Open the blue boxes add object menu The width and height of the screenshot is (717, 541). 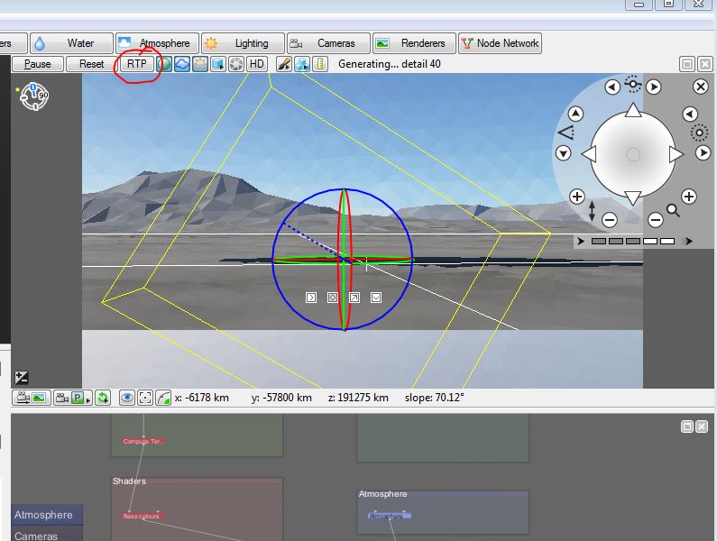point(302,64)
